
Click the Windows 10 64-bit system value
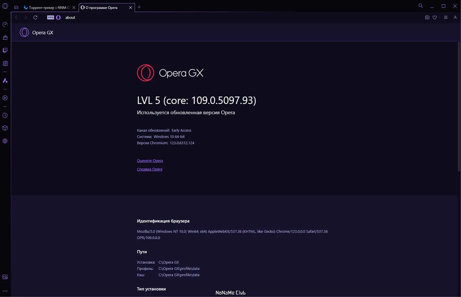pos(169,137)
